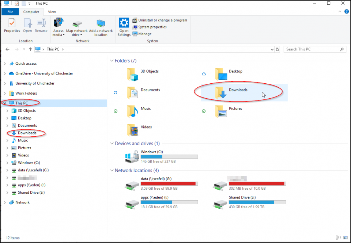Switch to details view in status bar
The width and height of the screenshot is (351, 243).
(x=339, y=238)
